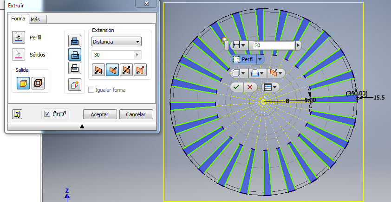Select surface output in Salida group
This screenshot has width=391, height=202.
[x=38, y=83]
